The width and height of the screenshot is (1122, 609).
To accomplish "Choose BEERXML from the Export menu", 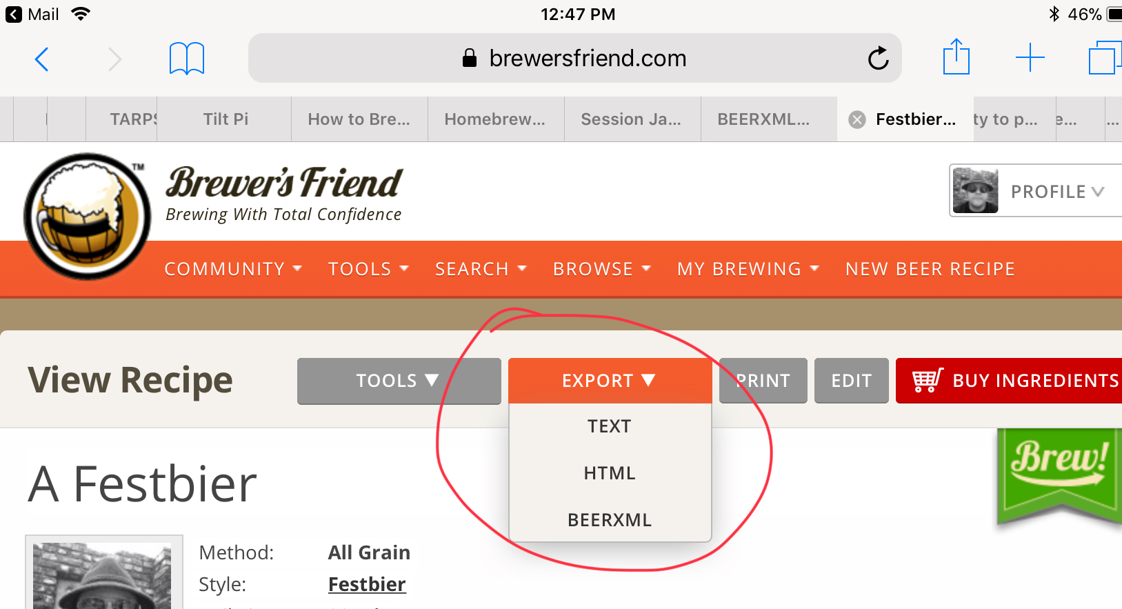I will (610, 520).
